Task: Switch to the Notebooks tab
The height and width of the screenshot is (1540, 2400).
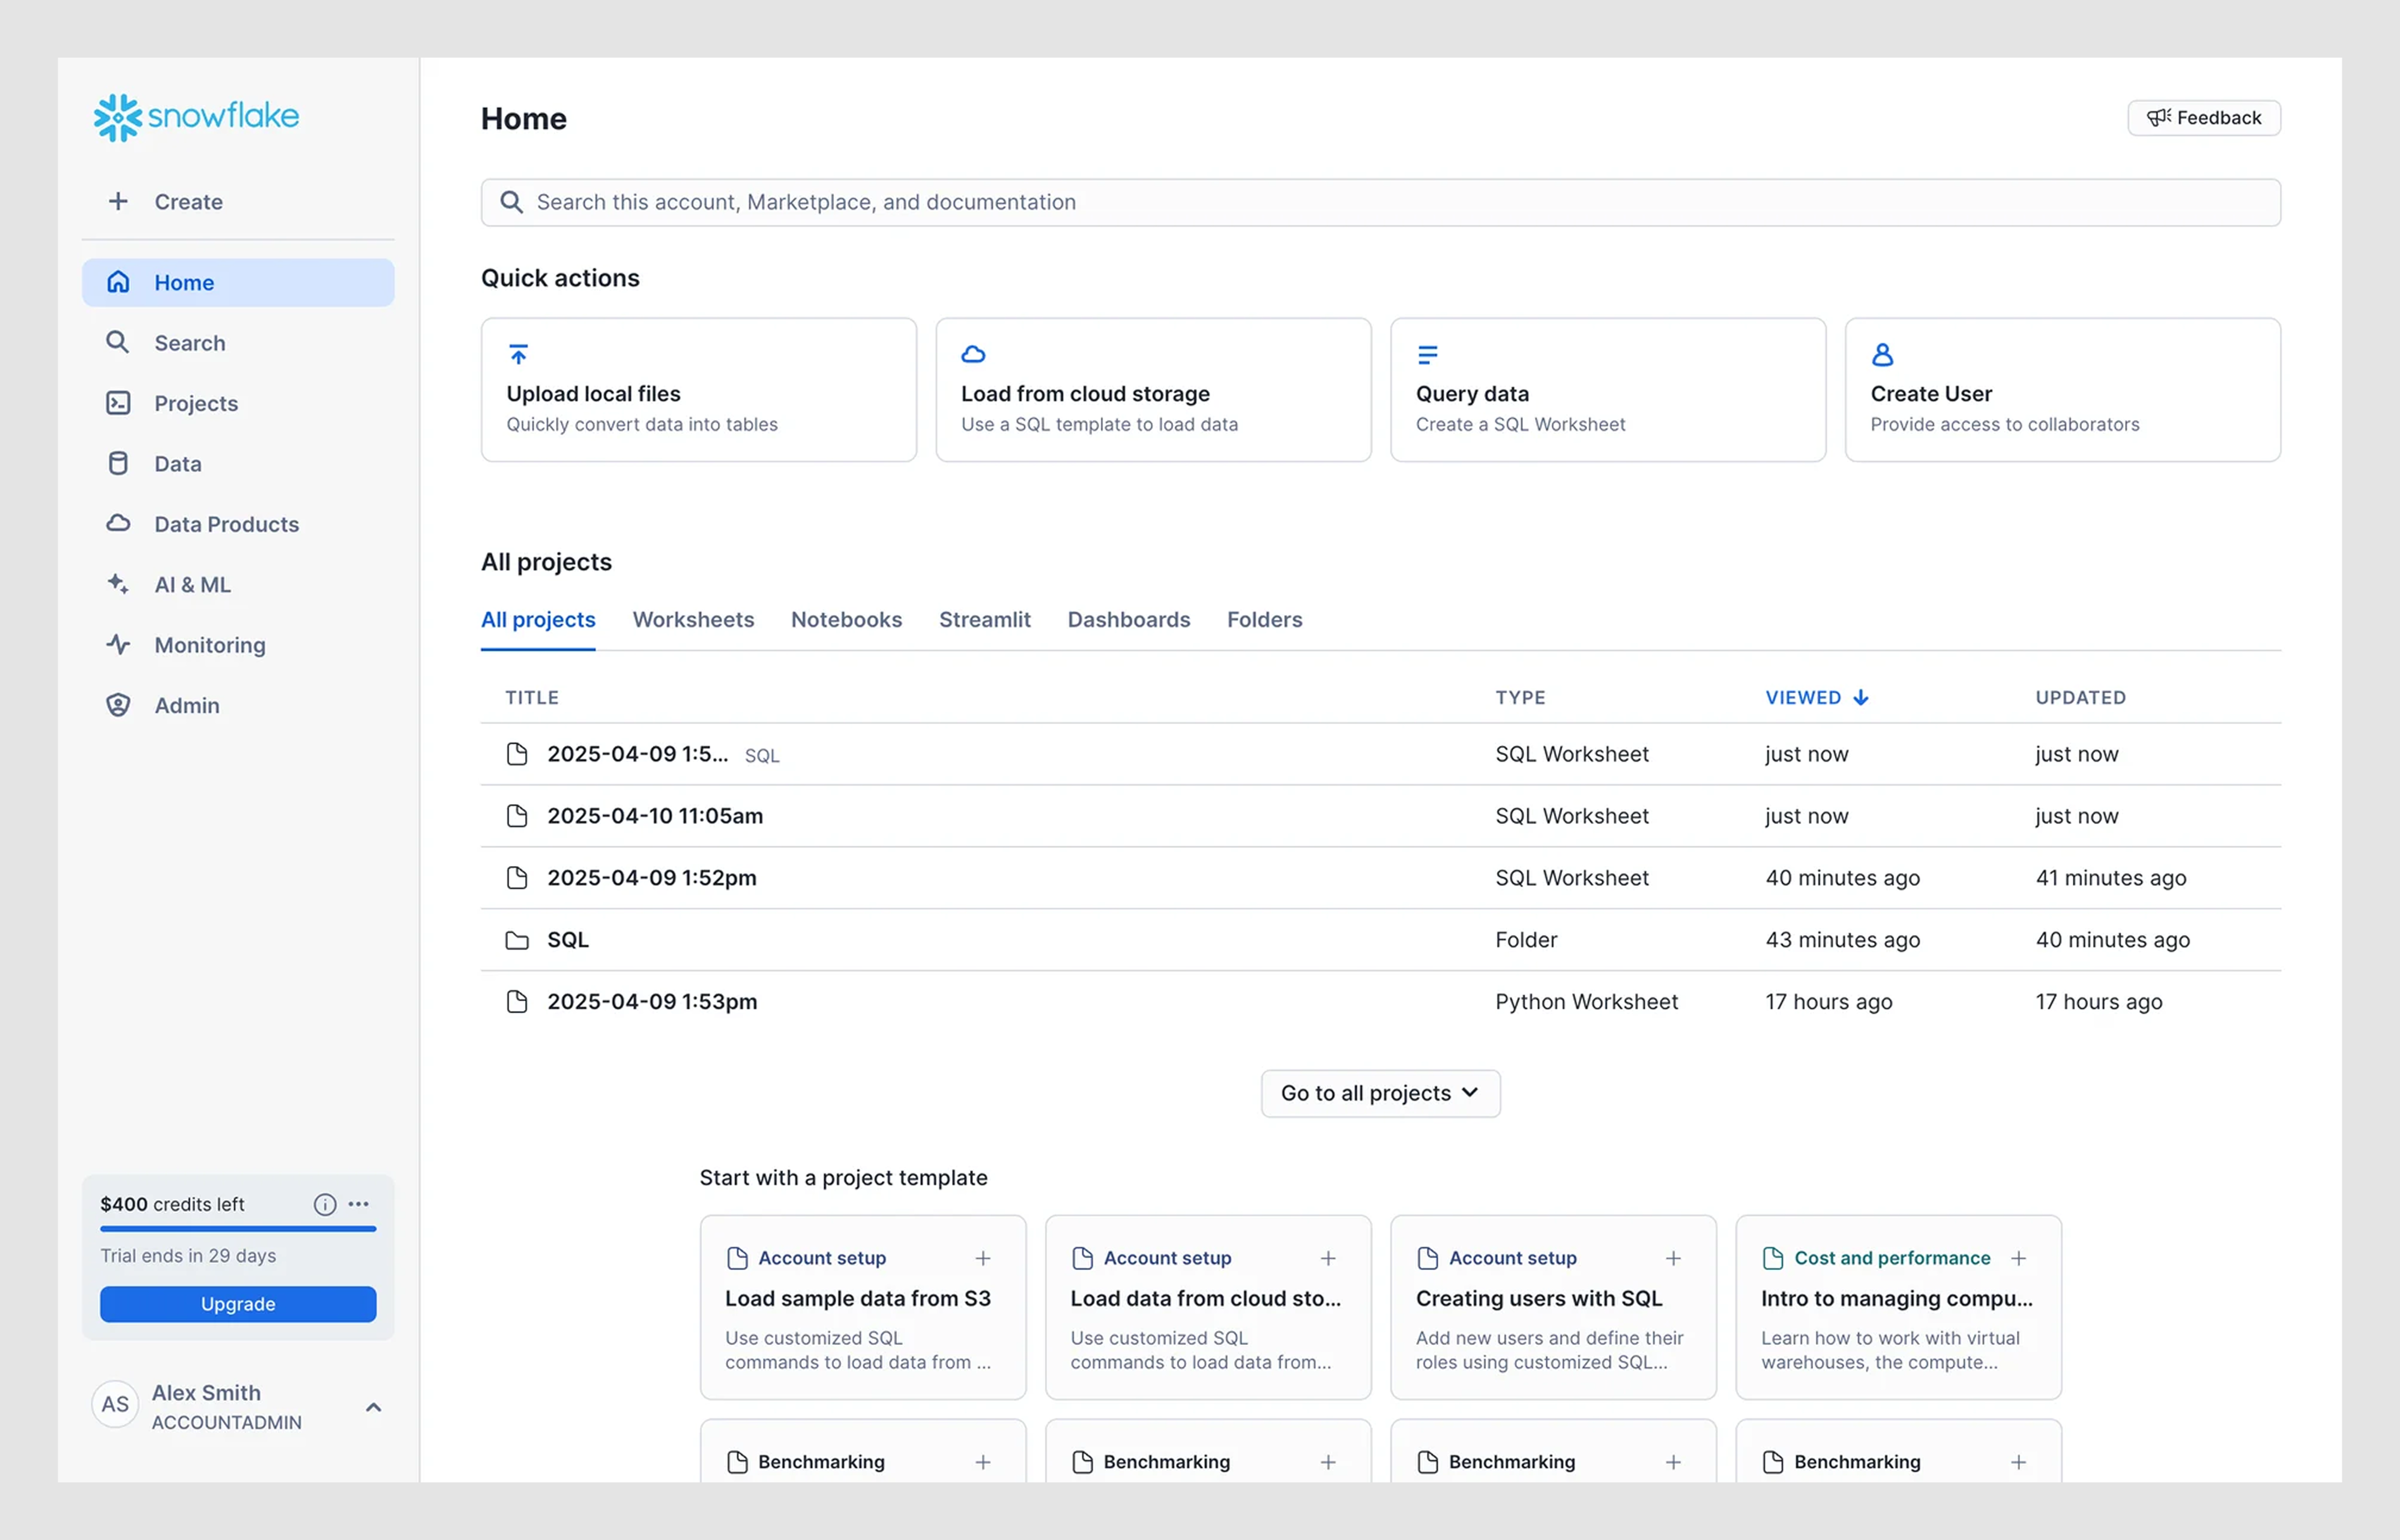Action: pos(846,619)
